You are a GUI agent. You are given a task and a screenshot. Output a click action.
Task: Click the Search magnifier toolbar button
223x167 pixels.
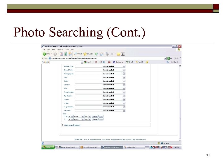pyautogui.click(x=78, y=54)
